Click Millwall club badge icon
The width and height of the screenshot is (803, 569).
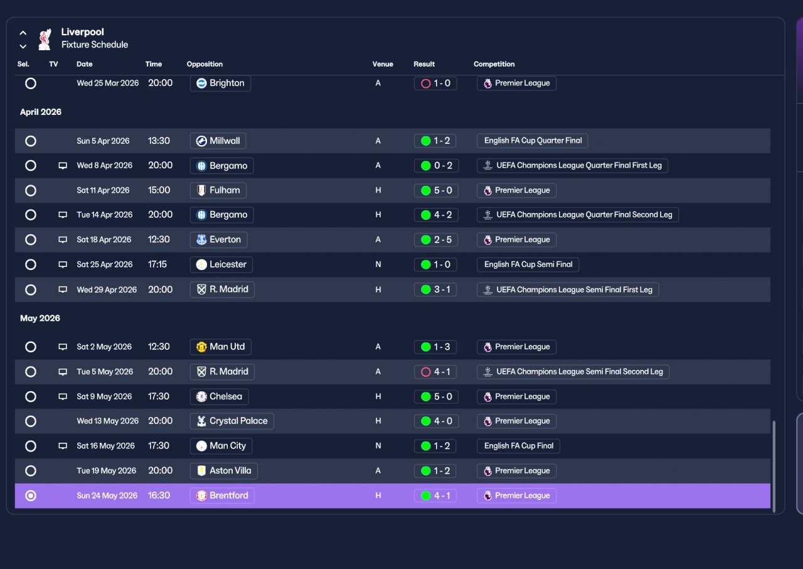pyautogui.click(x=201, y=141)
